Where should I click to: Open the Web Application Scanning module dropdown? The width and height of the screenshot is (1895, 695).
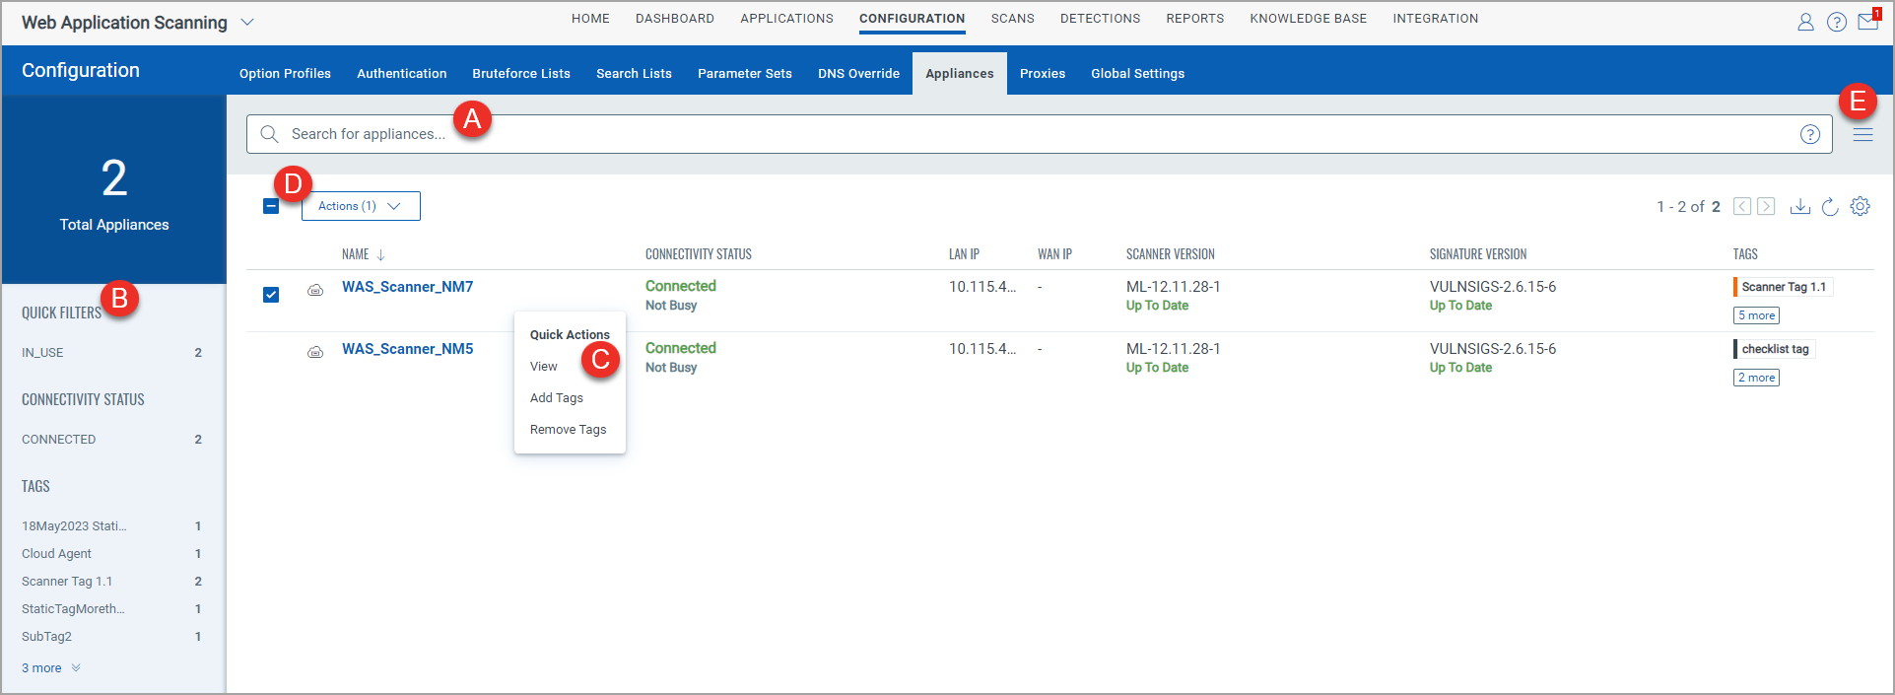click(x=247, y=22)
